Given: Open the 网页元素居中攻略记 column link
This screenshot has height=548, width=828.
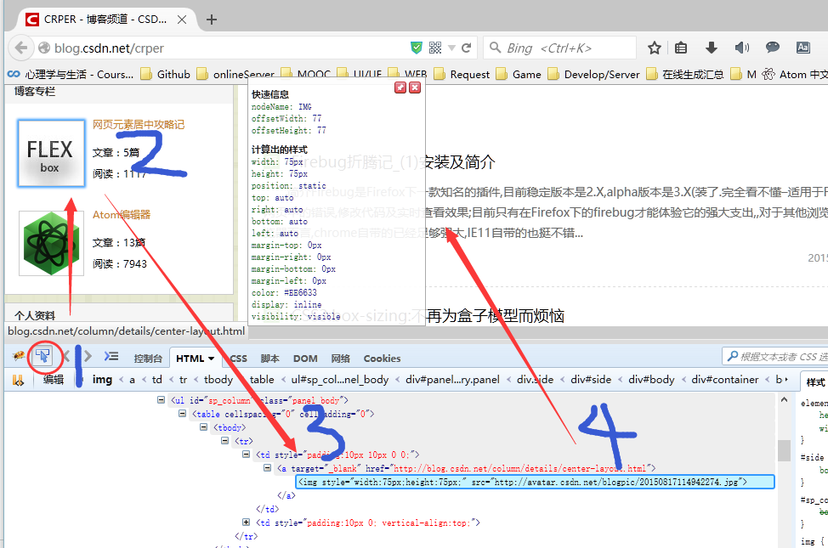Looking at the screenshot, I should [139, 125].
